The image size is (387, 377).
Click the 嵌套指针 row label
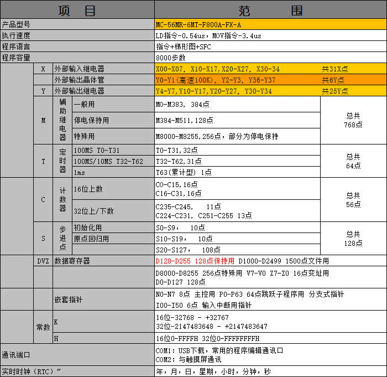pyautogui.click(x=69, y=299)
